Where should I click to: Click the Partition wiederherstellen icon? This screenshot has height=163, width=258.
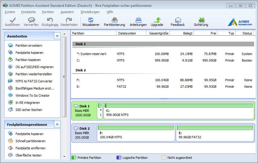10,74
